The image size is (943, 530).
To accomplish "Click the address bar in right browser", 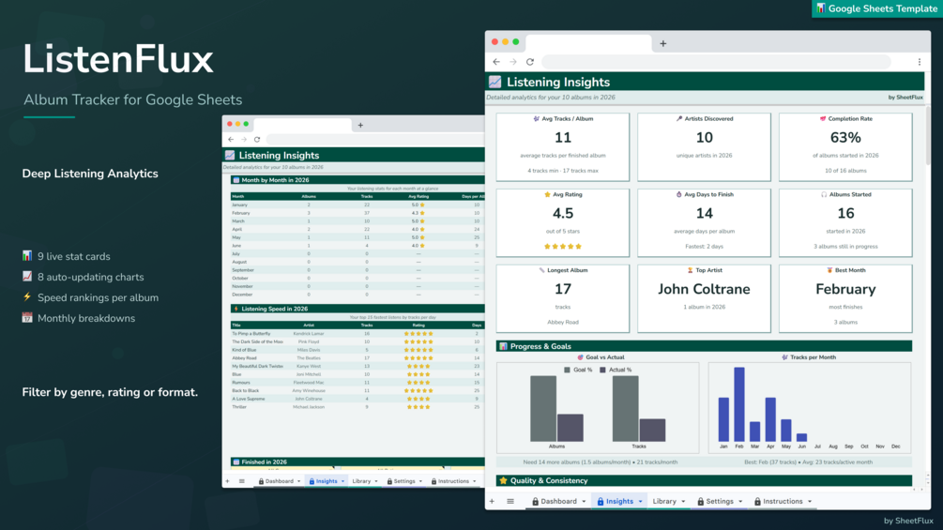I will tap(716, 62).
